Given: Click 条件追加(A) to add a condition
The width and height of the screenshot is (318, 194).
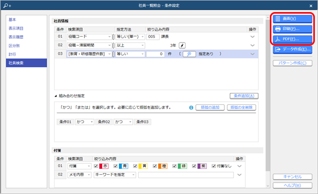Looking at the screenshot, I should [x=244, y=96].
